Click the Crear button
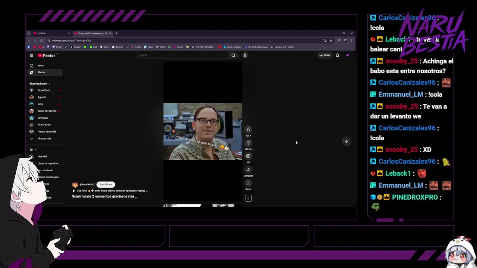The width and height of the screenshot is (477, 268). click(325, 55)
